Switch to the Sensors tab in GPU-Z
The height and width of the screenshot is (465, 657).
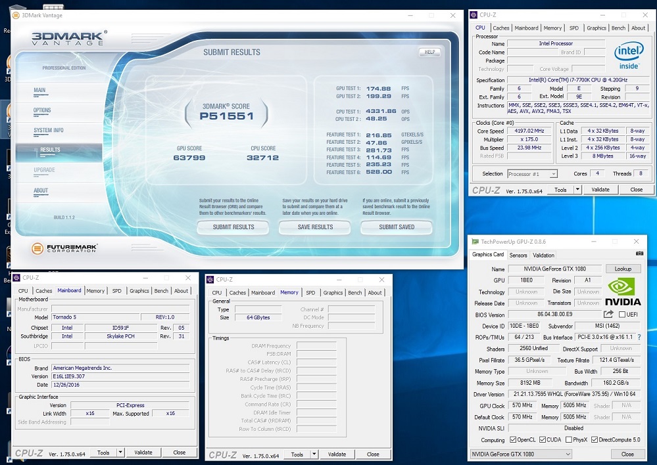tap(518, 255)
